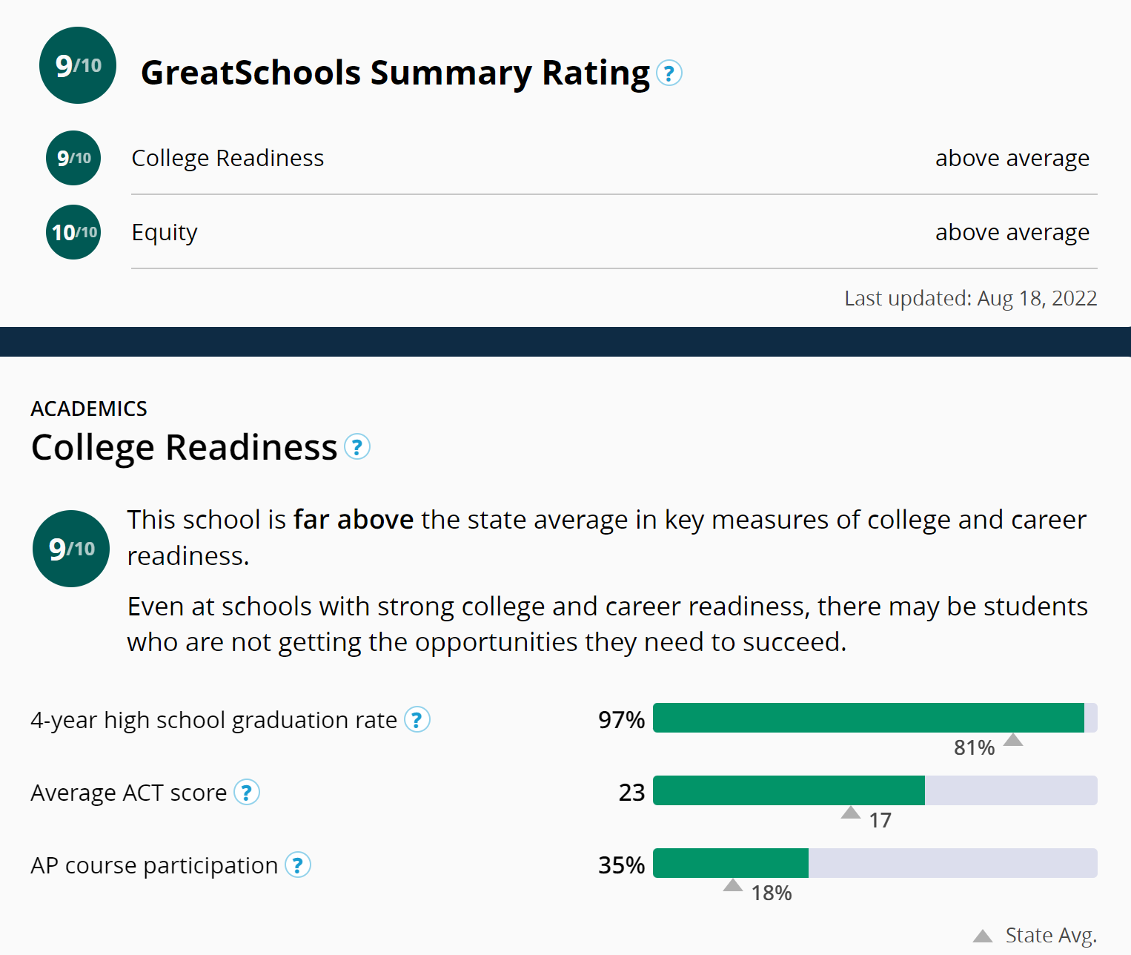Click the large 9/10 summary rating badge

pos(78,65)
